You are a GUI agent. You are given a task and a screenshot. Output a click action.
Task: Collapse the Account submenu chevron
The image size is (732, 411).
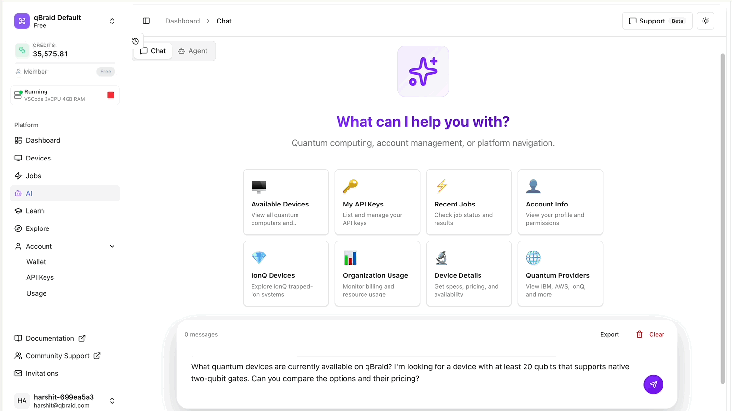pyautogui.click(x=112, y=246)
